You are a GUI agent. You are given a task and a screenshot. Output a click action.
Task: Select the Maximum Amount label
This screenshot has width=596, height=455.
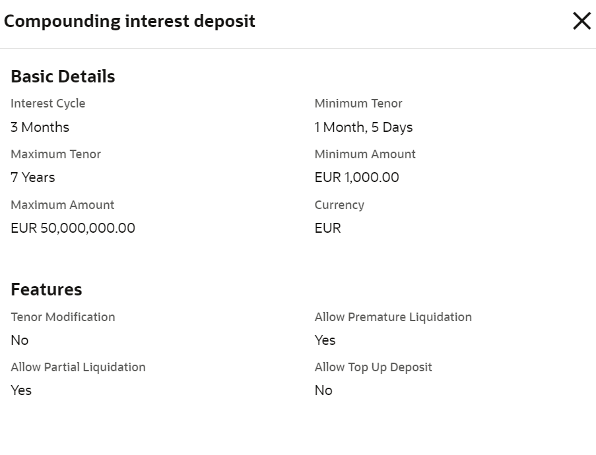62,205
